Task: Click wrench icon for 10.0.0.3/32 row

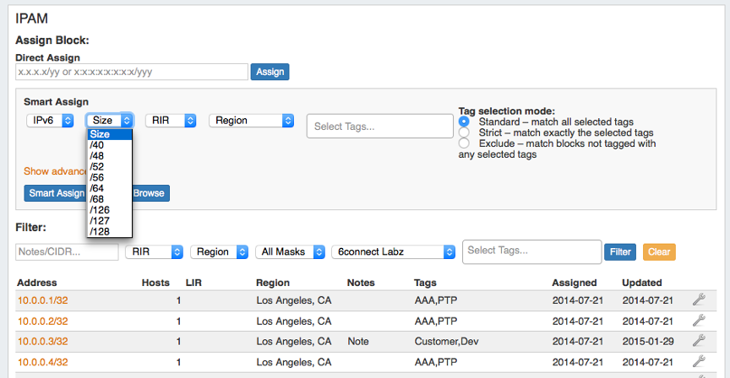Action: 698,341
